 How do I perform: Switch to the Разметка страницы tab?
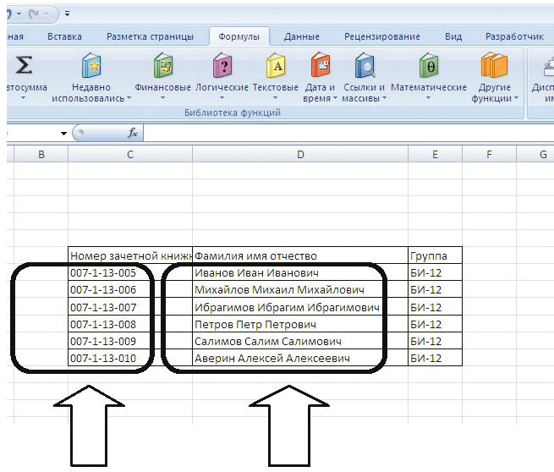tap(150, 36)
